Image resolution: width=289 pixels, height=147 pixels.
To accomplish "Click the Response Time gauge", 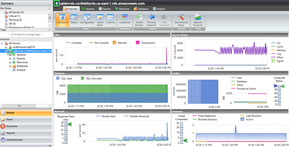I will 66,133.
